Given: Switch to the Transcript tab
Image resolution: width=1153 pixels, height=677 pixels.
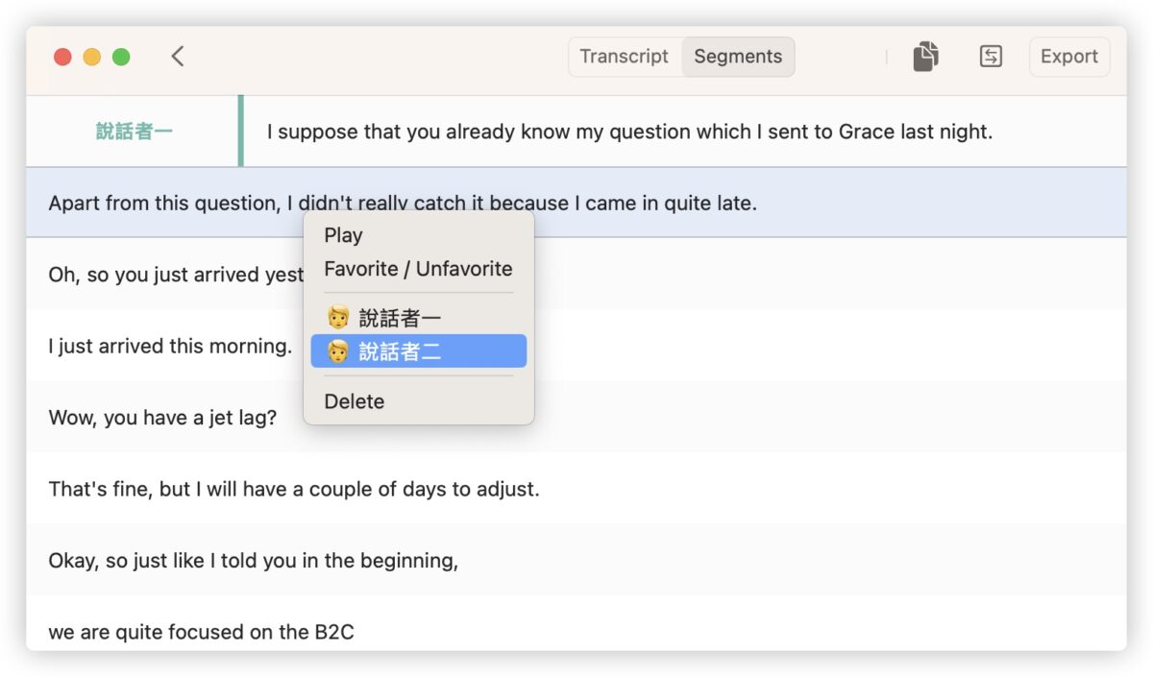Looking at the screenshot, I should pos(625,57).
